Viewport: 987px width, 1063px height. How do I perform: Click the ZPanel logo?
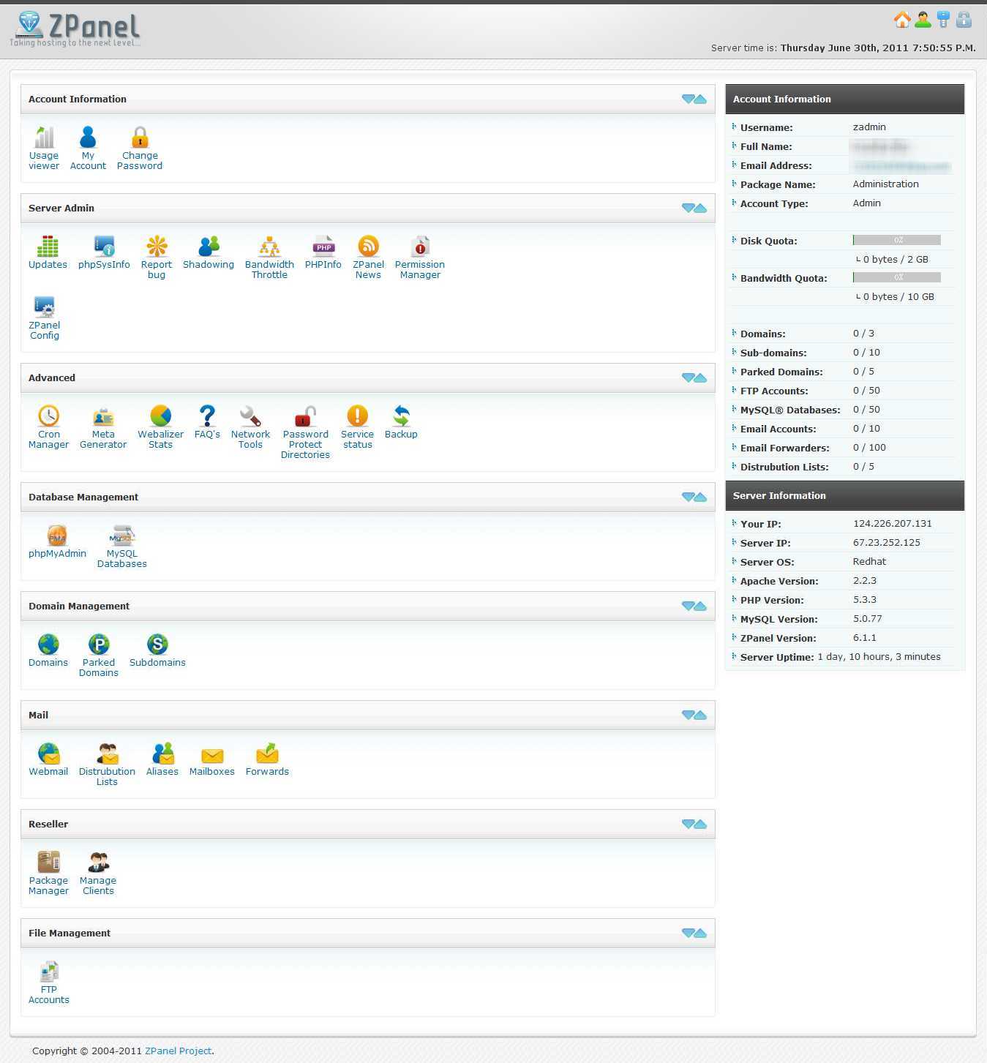[x=75, y=29]
